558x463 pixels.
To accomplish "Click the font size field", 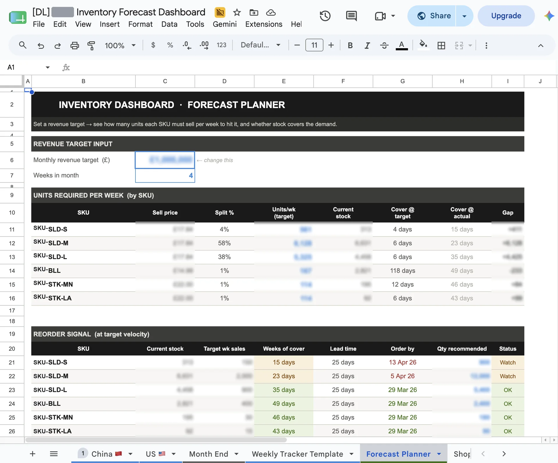I will 314,45.
